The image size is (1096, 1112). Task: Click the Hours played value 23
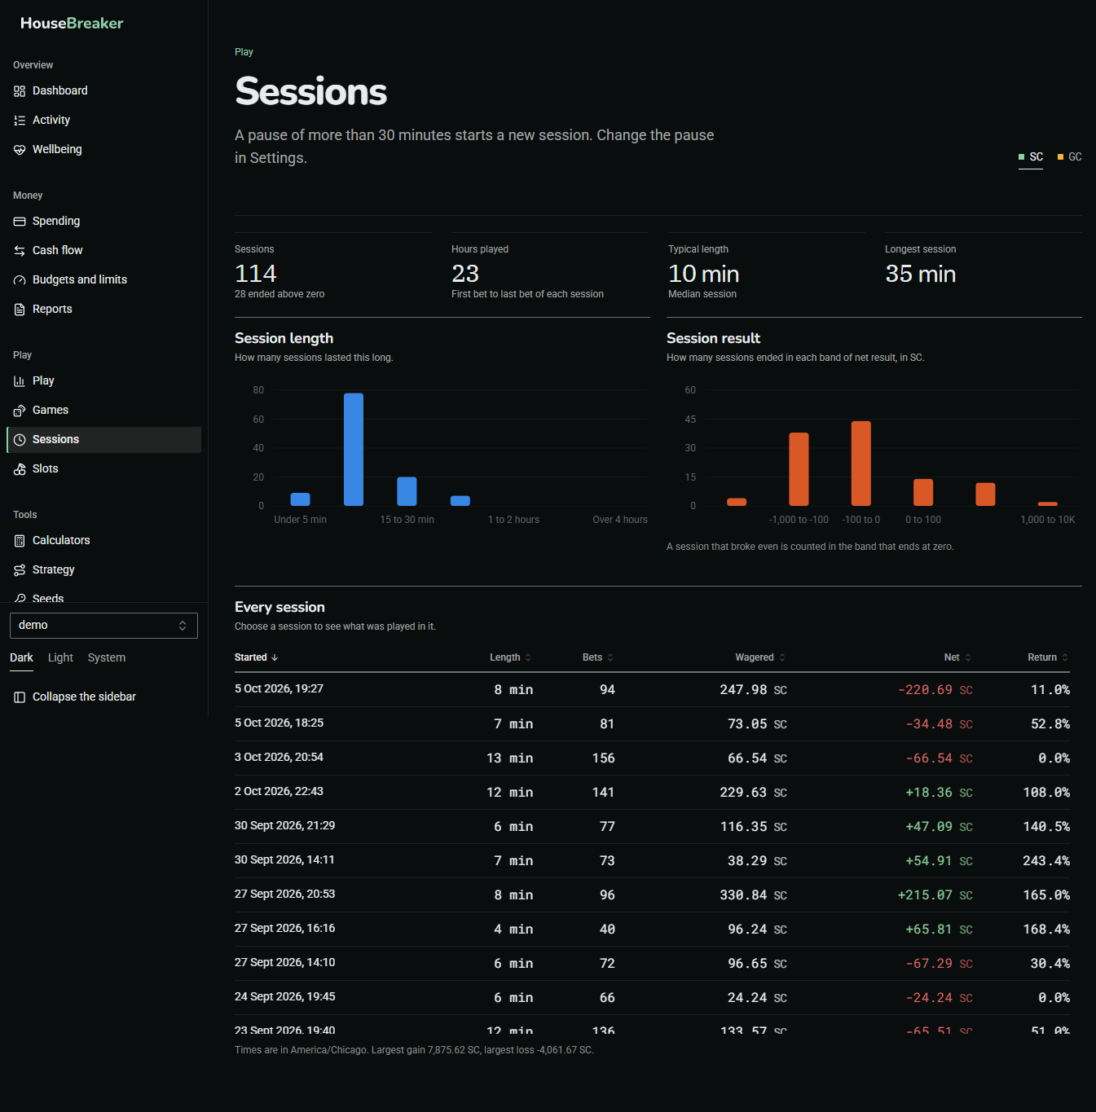[465, 274]
